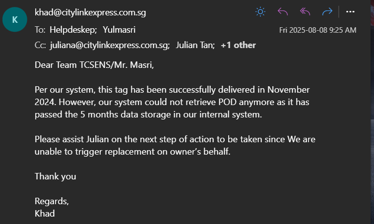Click the "Regards," sign-off line
Screen dimensions: 374x224
click(52, 201)
